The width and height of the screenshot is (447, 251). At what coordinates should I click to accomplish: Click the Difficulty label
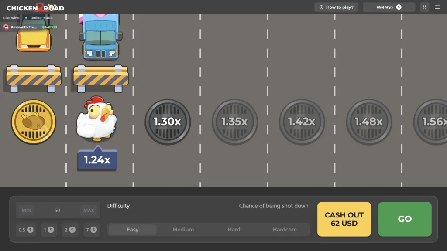118,206
